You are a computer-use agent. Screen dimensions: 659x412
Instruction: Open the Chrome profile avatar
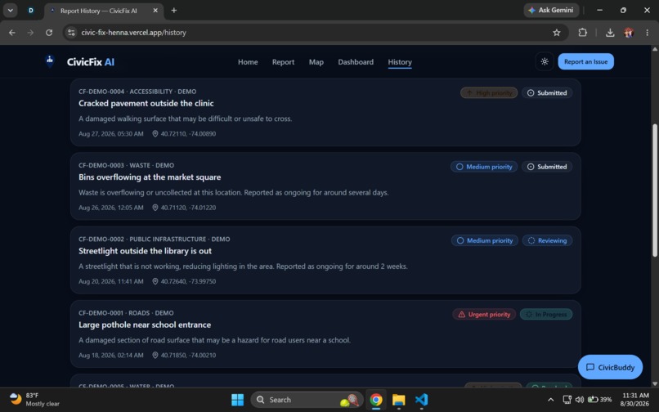point(629,33)
